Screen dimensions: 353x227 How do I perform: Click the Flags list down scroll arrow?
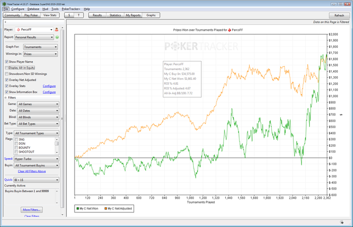pyautogui.click(x=57, y=152)
